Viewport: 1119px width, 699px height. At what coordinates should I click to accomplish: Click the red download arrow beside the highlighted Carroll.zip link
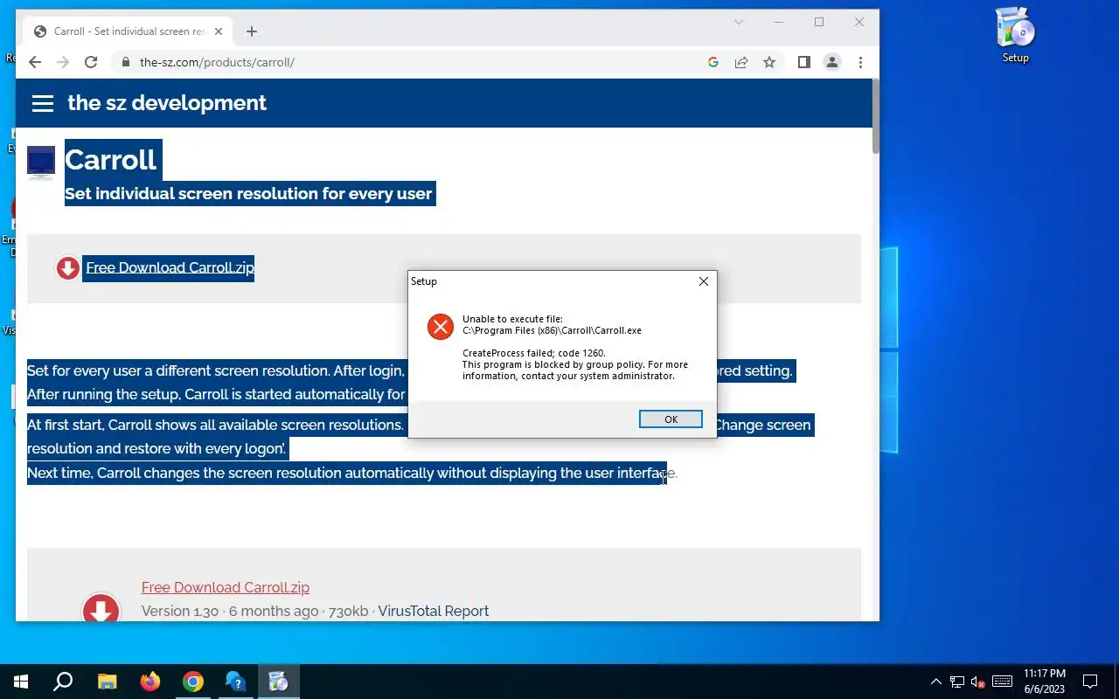68,268
